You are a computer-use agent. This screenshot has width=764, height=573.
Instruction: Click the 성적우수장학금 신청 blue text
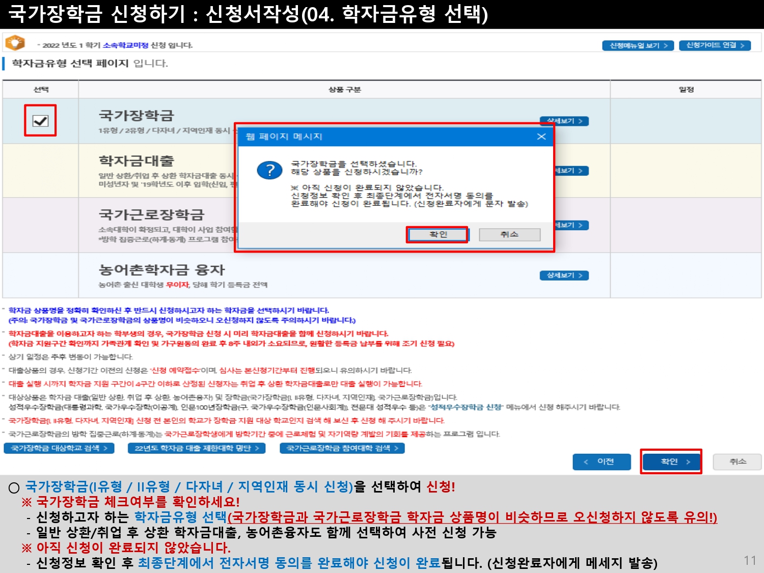(466, 407)
